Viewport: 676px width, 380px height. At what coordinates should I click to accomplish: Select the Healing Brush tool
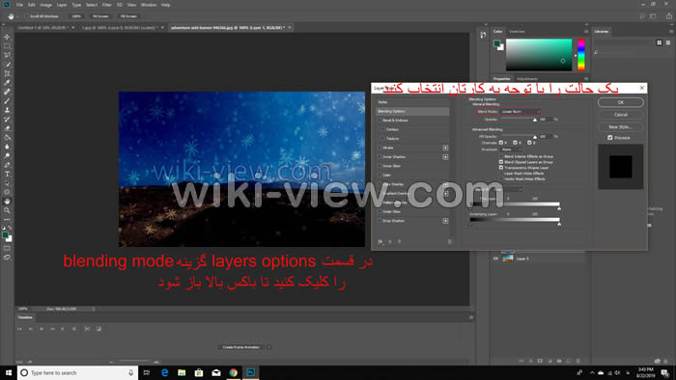pos(7,92)
